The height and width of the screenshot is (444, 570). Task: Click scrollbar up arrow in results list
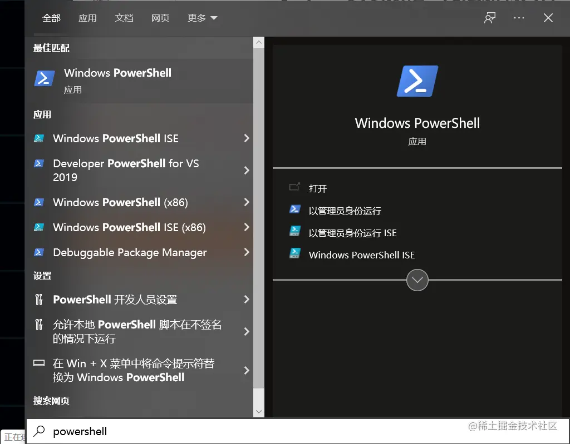[x=259, y=42]
